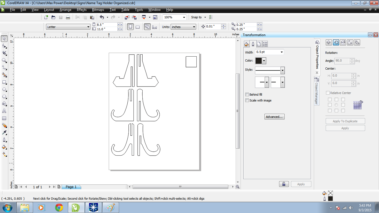Select the Text tool
The image size is (379, 213).
coord(4,111)
